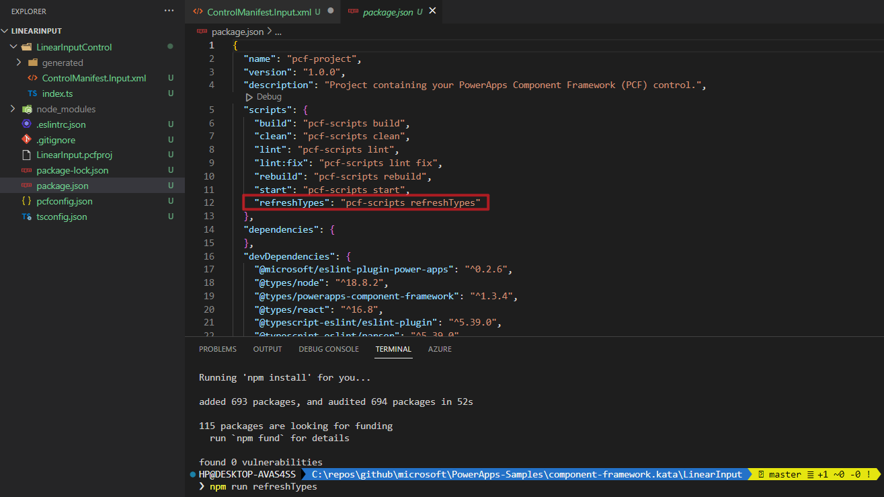Open the Explorer more actions ellipsis
The image size is (884, 497).
(x=169, y=11)
